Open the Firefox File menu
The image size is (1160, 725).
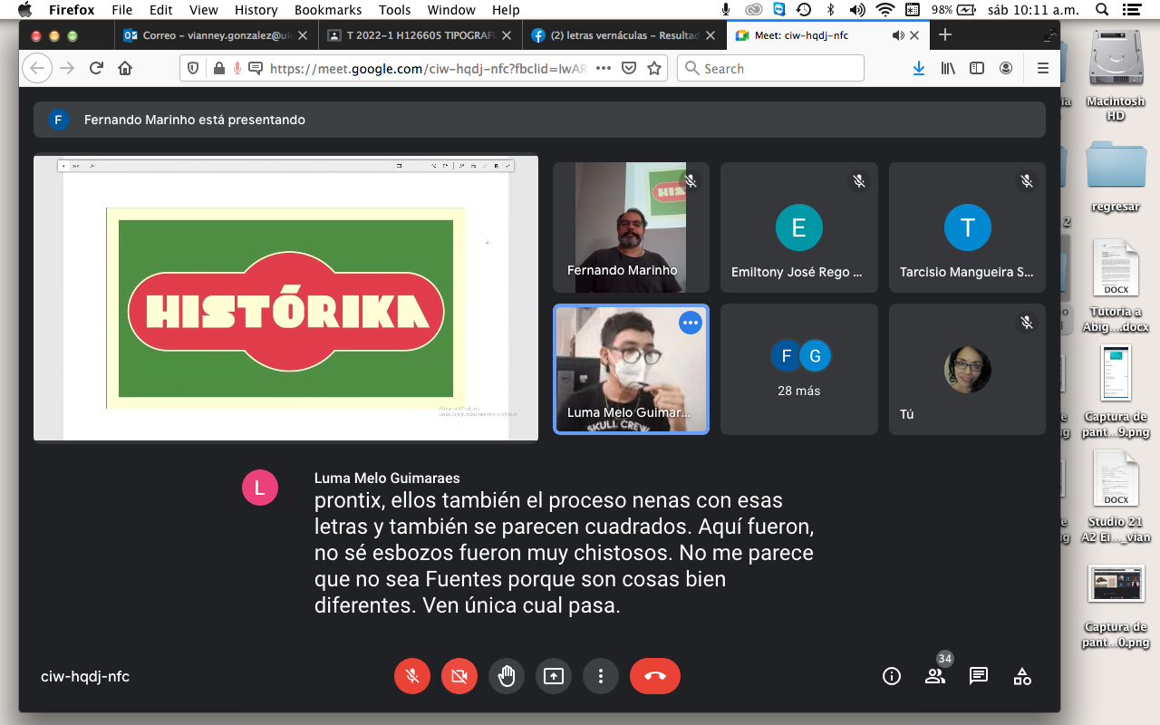121,10
